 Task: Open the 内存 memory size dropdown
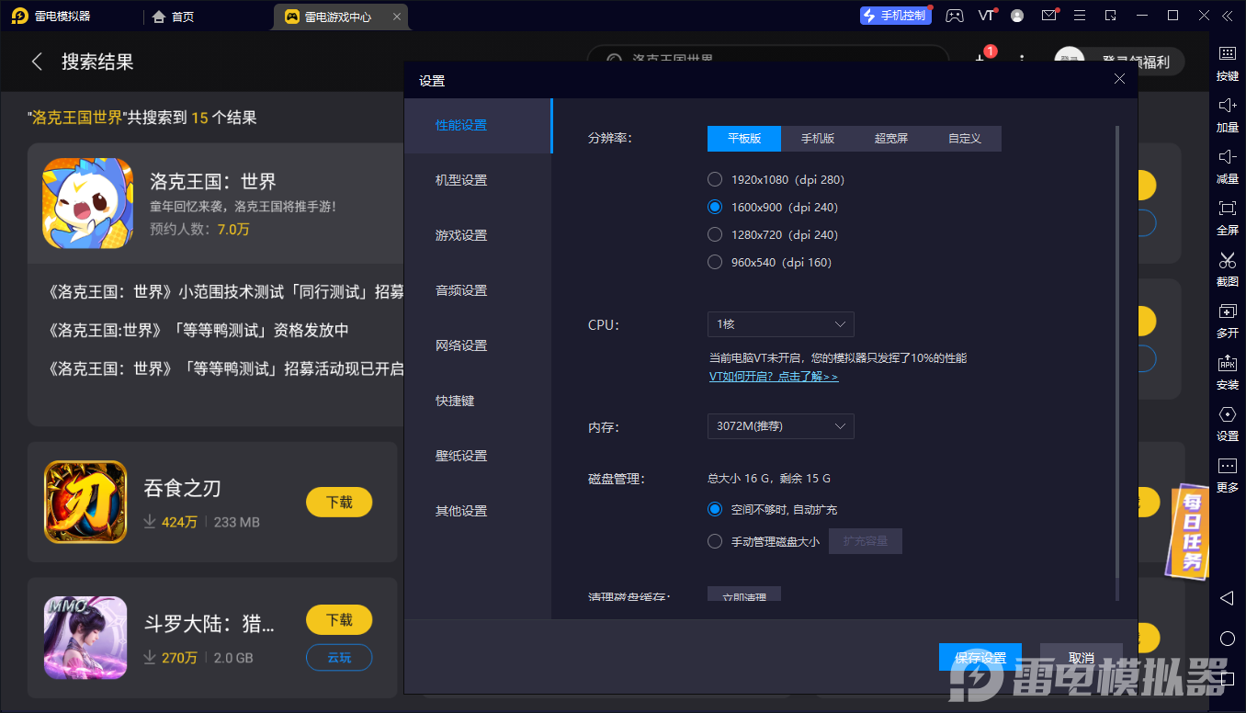point(780,426)
